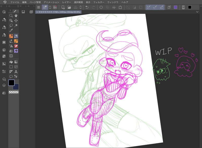
Task: Toggle Snap to Ruler
Action: tap(149, 7)
